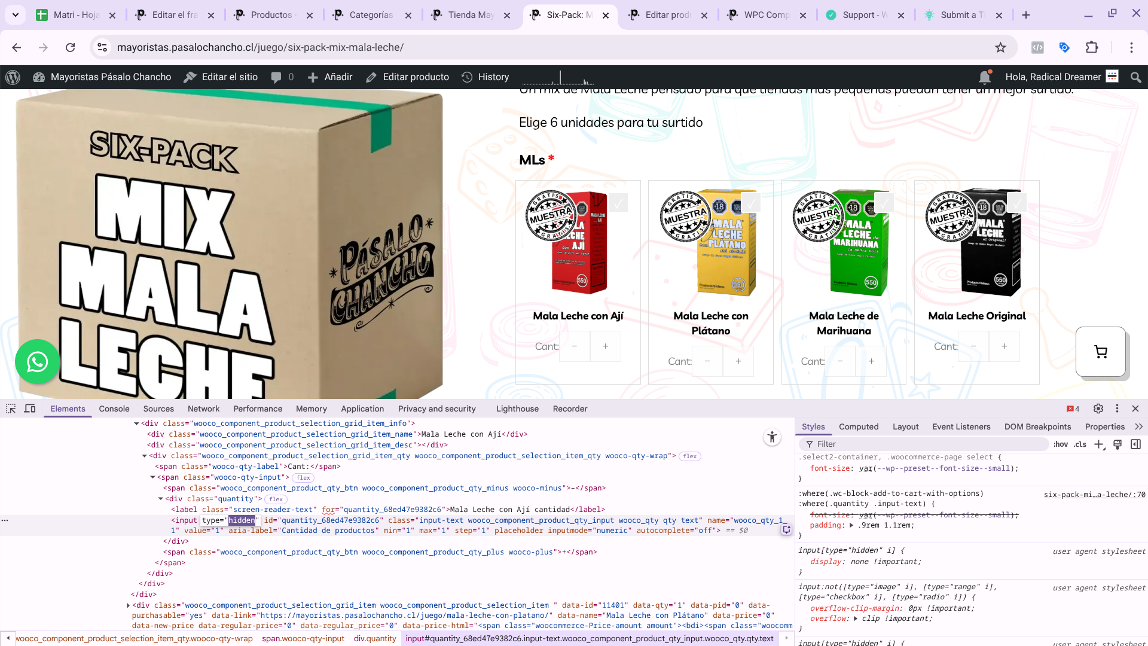The width and height of the screenshot is (1148, 646).
Task: Click the new style rule plus icon
Action: click(1098, 444)
